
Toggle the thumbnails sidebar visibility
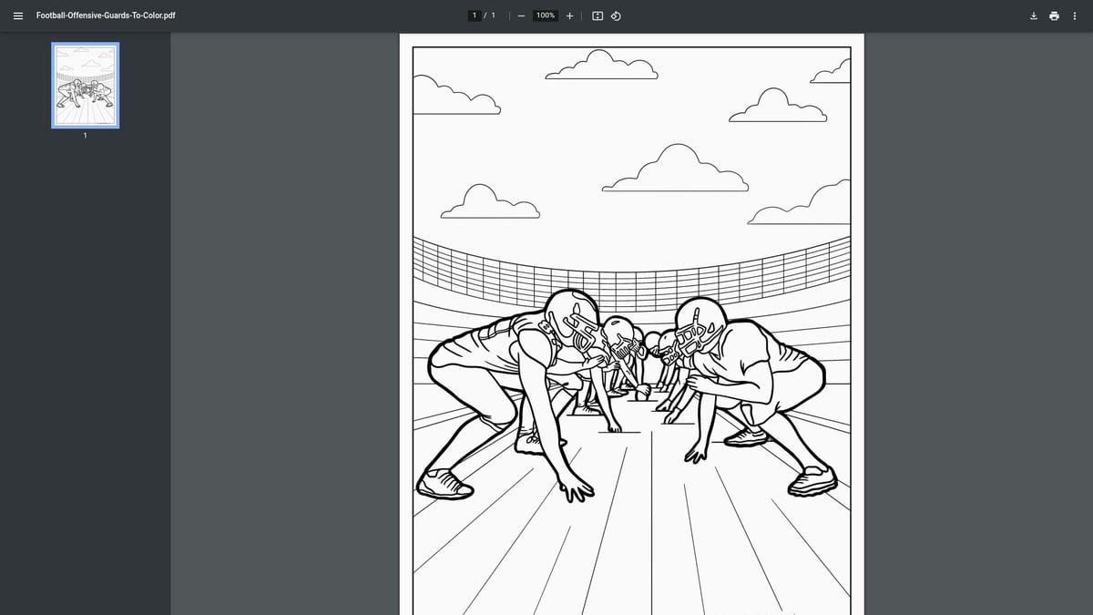(x=17, y=15)
